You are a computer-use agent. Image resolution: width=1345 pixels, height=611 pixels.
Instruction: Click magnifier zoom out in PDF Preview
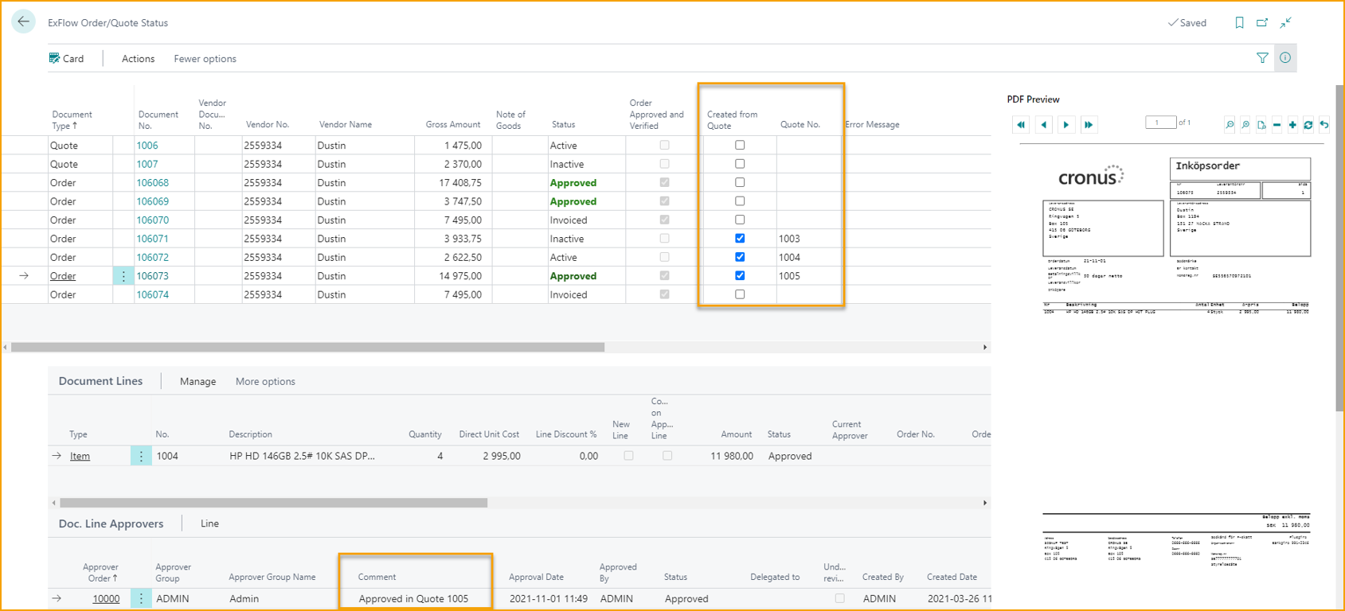[x=1230, y=125]
